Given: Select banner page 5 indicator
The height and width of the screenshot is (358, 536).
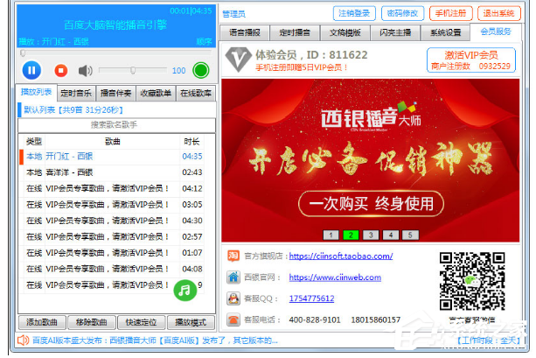Looking at the screenshot, I should coord(411,235).
